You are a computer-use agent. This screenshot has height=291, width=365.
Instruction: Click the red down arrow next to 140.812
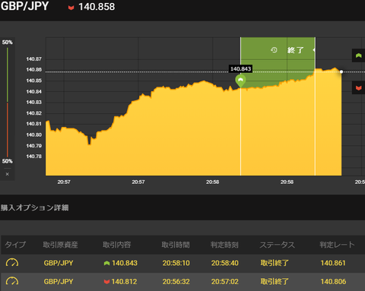point(106,282)
